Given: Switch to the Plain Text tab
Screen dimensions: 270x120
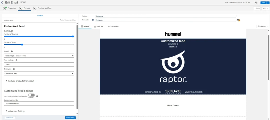Looking at the screenshot, I should (x=99, y=26).
